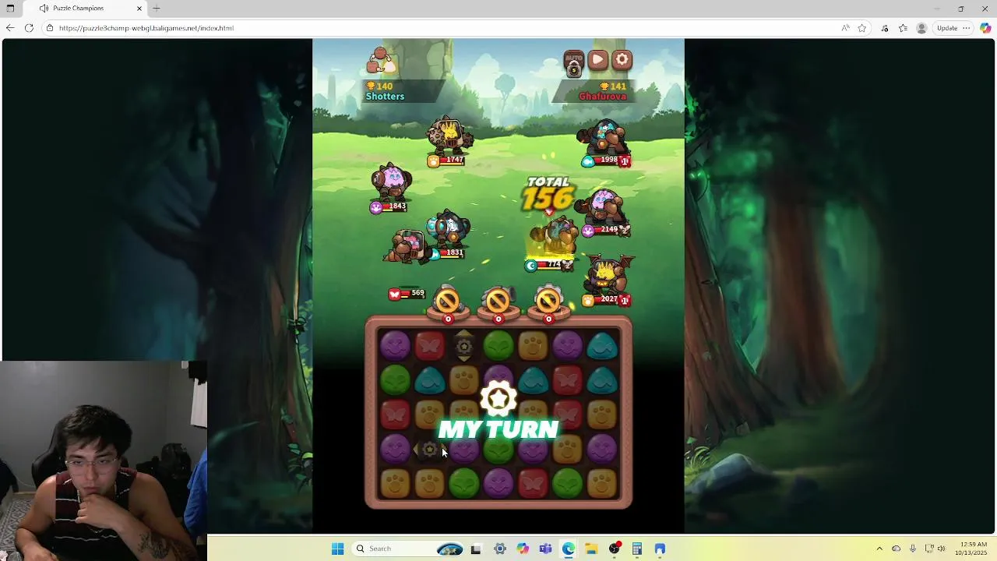Click the red butterfly tile in bottom row
997x561 pixels.
533,483
